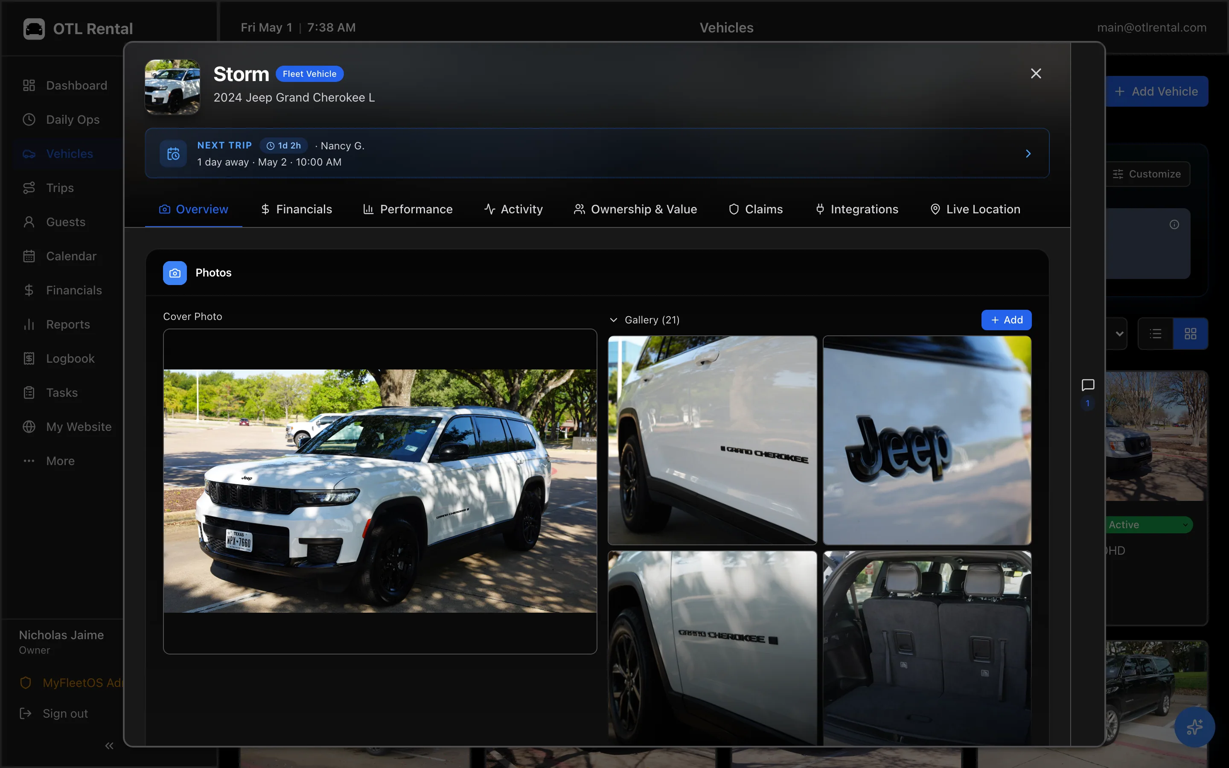Viewport: 1229px width, 768px height.
Task: Open the AI sparkle assistant button
Action: tap(1194, 727)
